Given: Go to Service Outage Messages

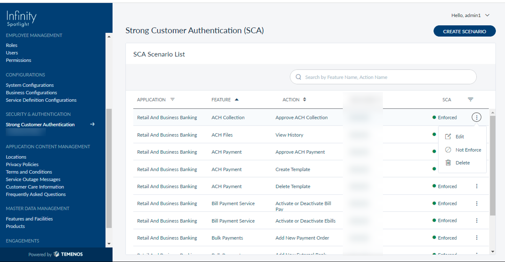Looking at the screenshot, I should click(x=33, y=179).
